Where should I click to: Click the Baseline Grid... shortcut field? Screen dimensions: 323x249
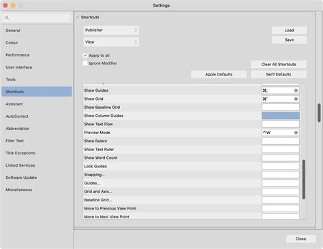pos(281,200)
